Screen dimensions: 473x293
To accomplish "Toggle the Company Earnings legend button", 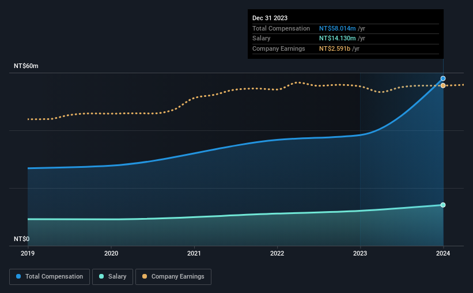I will click(x=173, y=277).
